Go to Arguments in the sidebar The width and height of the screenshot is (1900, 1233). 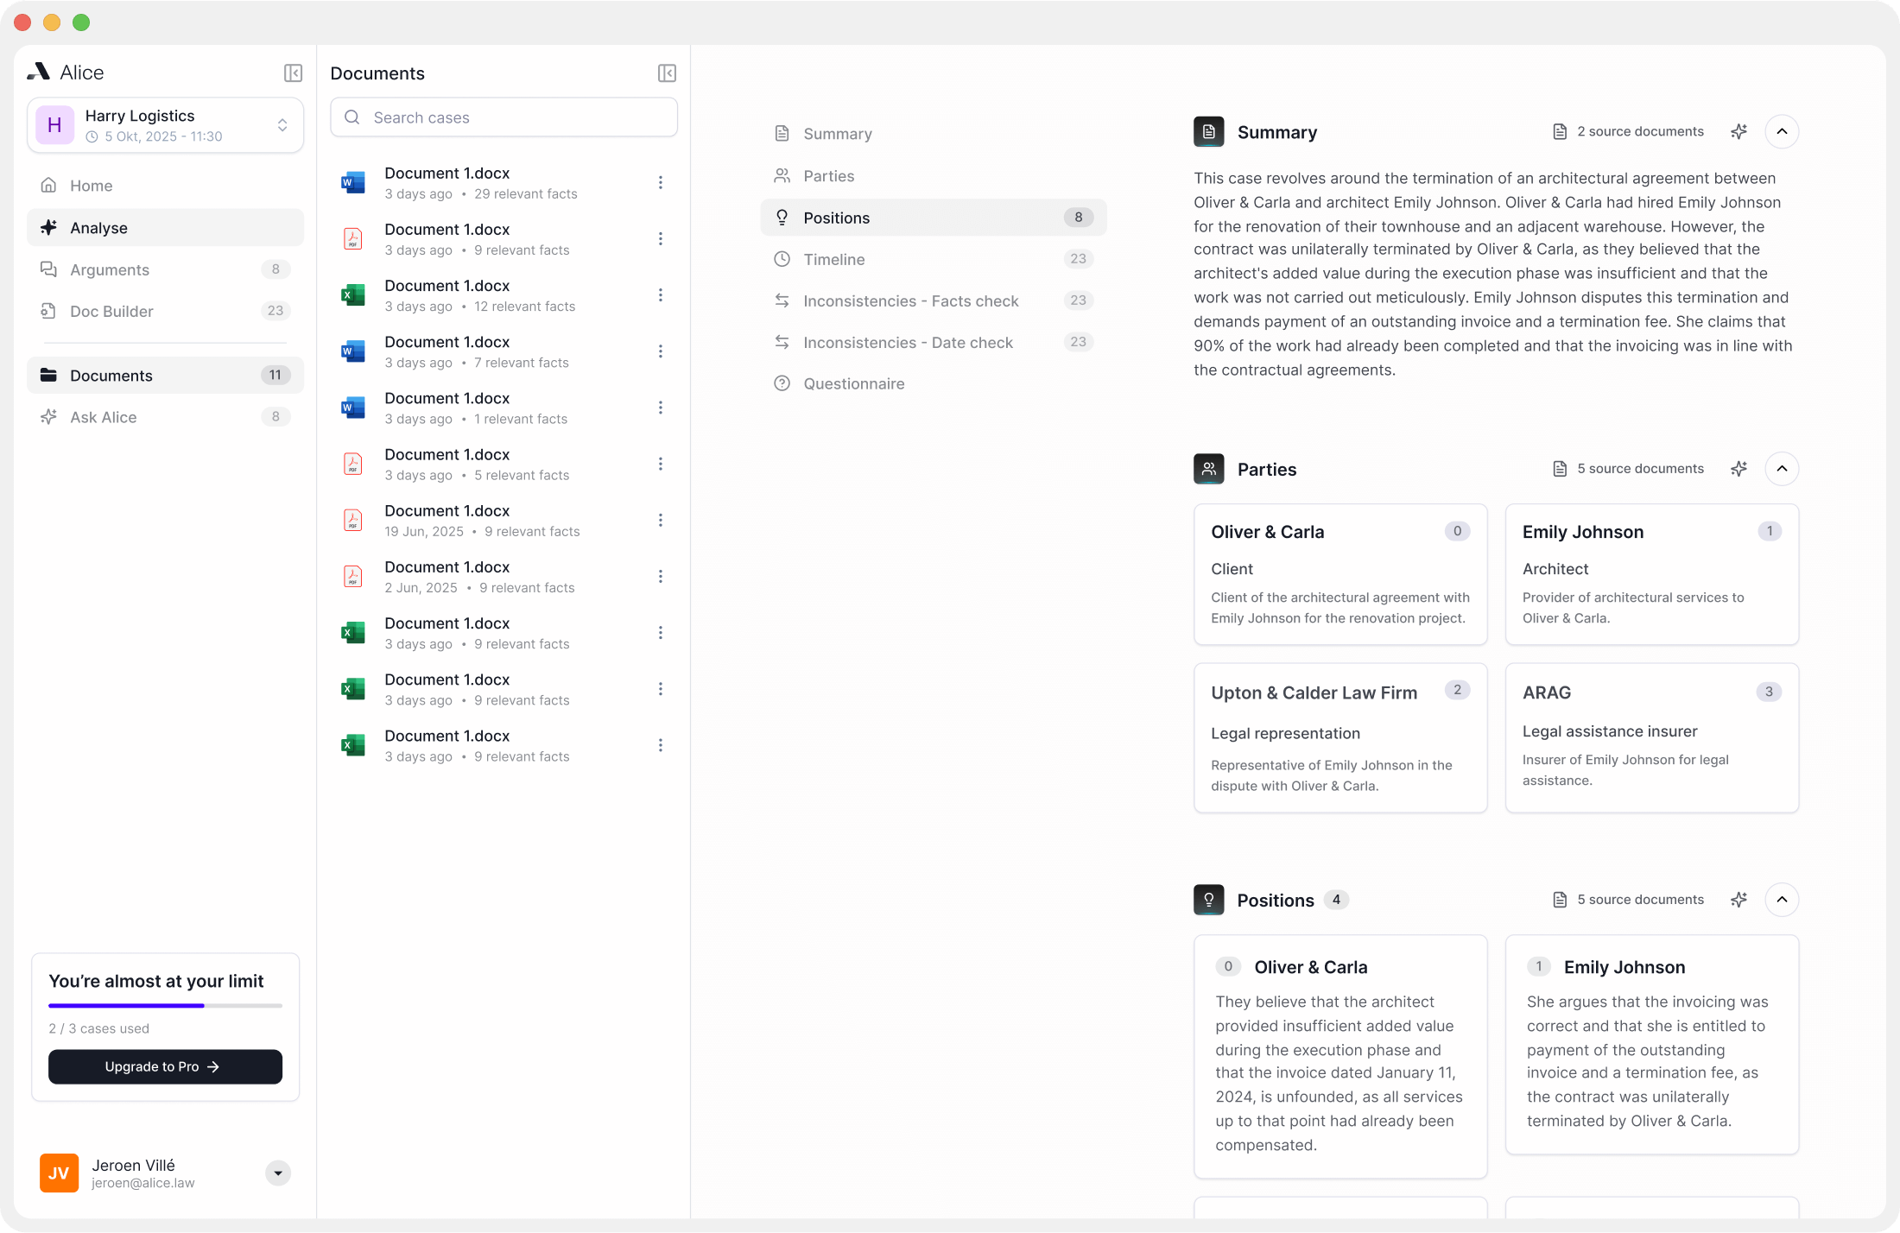tap(110, 269)
